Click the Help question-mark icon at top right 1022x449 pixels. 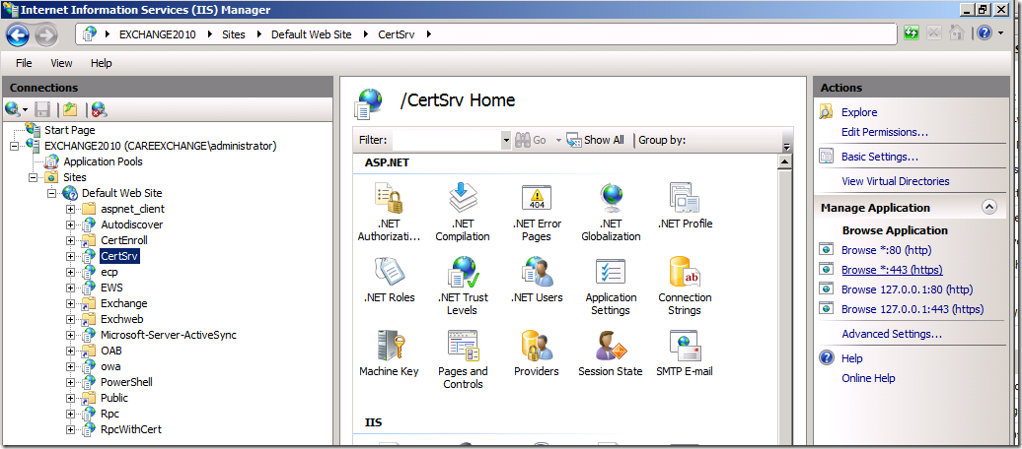click(985, 33)
